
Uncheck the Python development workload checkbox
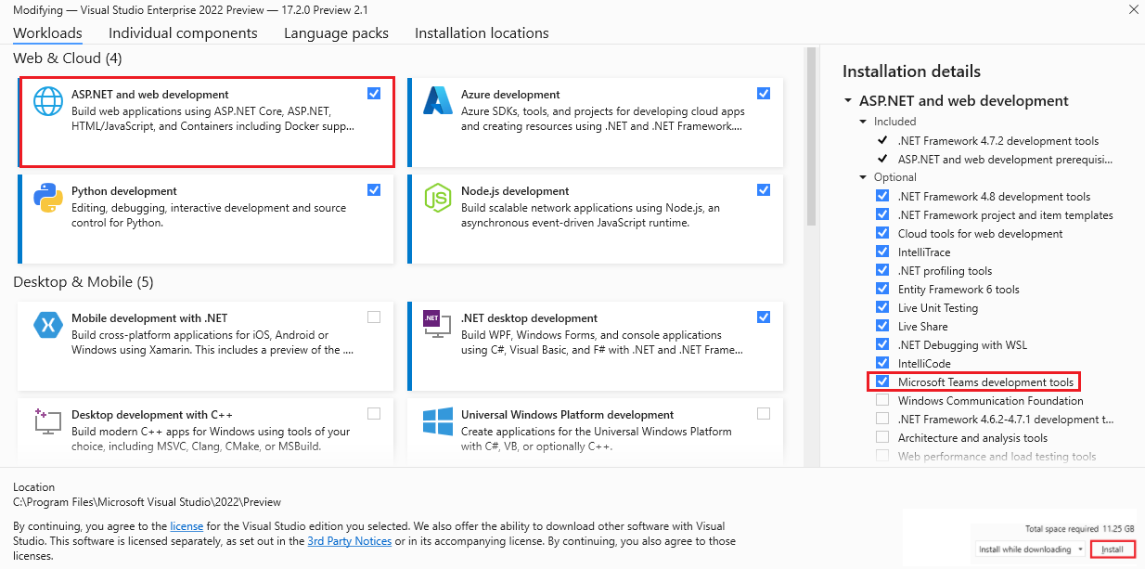coord(373,189)
